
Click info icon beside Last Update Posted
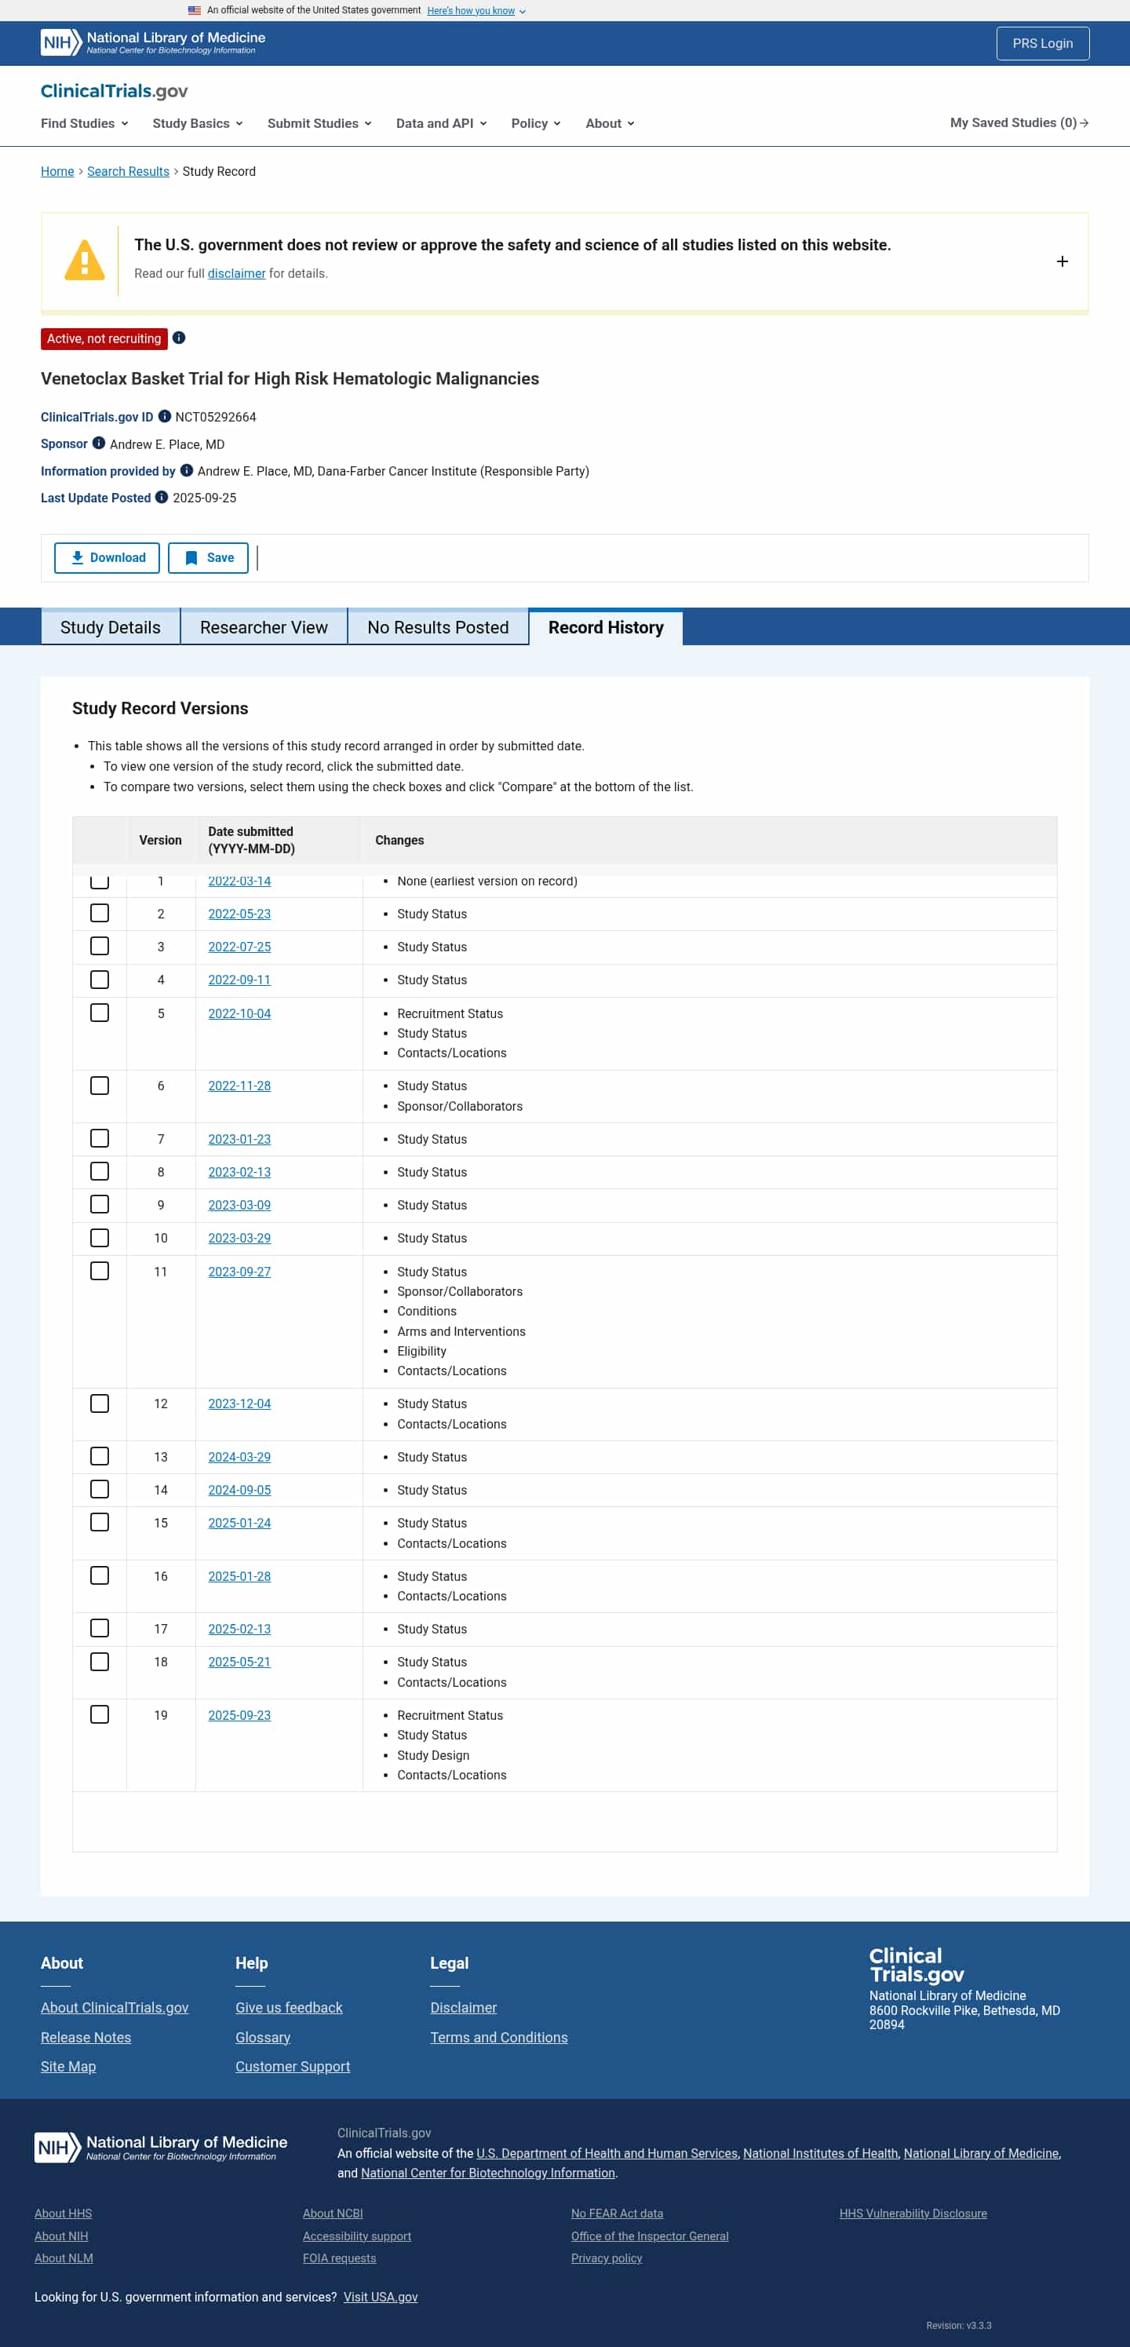(161, 498)
